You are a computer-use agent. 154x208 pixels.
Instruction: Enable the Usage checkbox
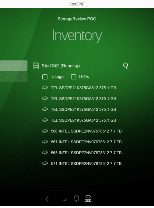tap(45, 77)
